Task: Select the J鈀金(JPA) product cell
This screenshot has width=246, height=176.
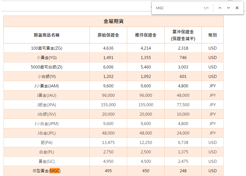Action: tap(47, 105)
